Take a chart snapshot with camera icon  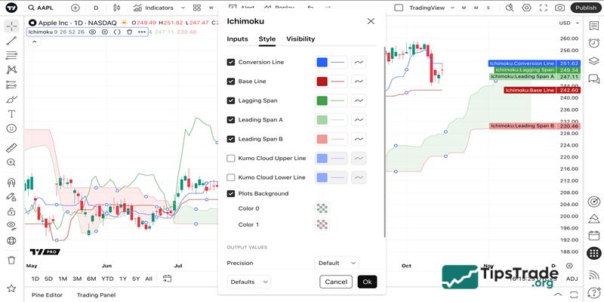coord(559,8)
